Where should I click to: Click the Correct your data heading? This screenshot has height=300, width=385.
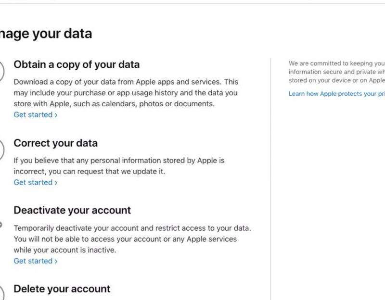coord(55,143)
